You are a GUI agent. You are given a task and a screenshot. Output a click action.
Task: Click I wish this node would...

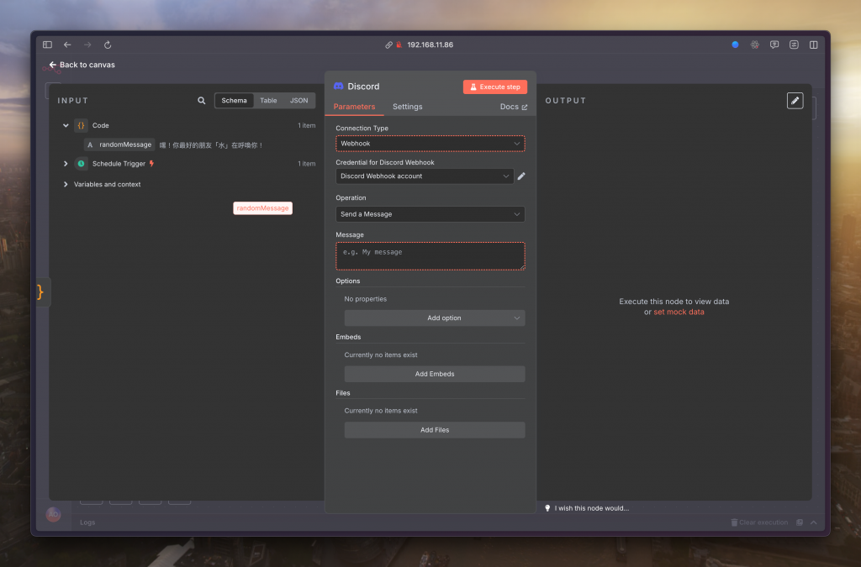(586, 508)
